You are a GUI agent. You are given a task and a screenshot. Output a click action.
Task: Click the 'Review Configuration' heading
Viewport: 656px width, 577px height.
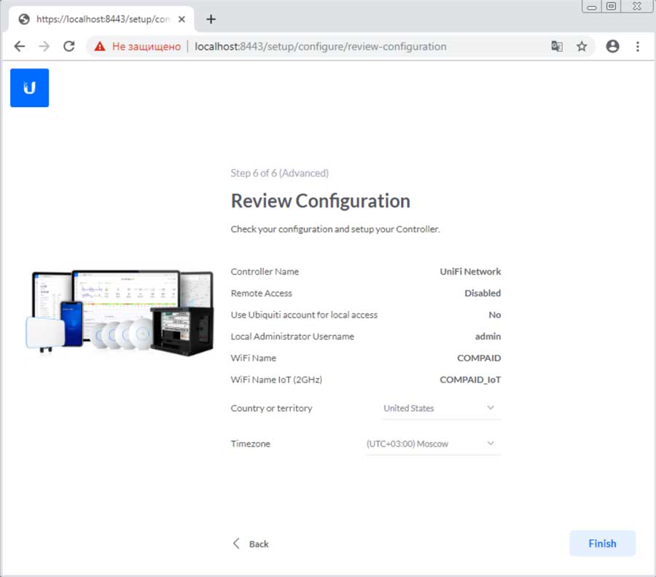pyautogui.click(x=321, y=201)
